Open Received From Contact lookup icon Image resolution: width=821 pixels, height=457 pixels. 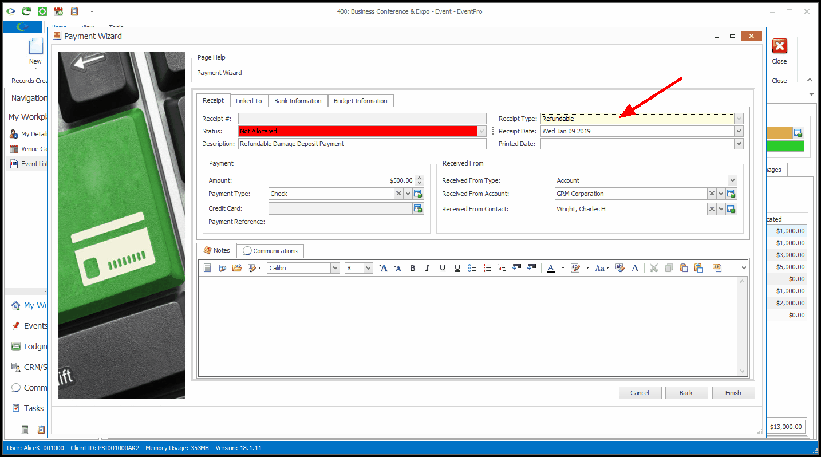731,209
